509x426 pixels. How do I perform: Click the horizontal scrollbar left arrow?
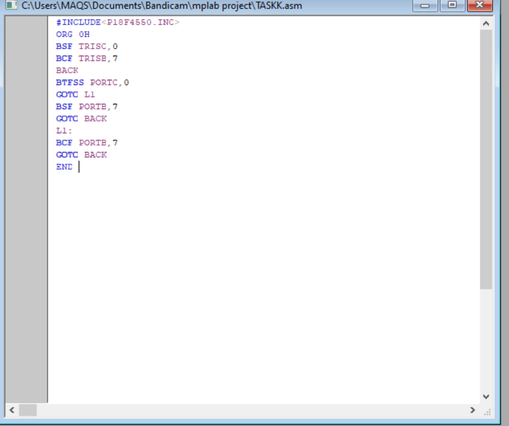tap(12, 410)
